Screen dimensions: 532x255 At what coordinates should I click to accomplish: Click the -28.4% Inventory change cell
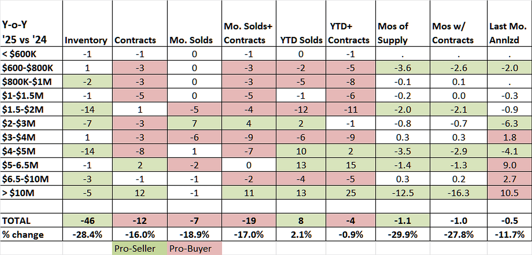[x=87, y=234]
